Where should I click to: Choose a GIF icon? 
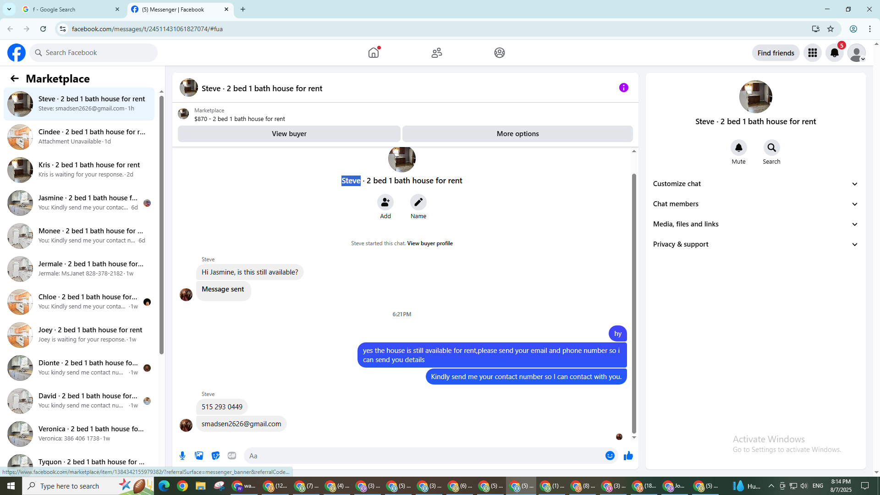(232, 456)
